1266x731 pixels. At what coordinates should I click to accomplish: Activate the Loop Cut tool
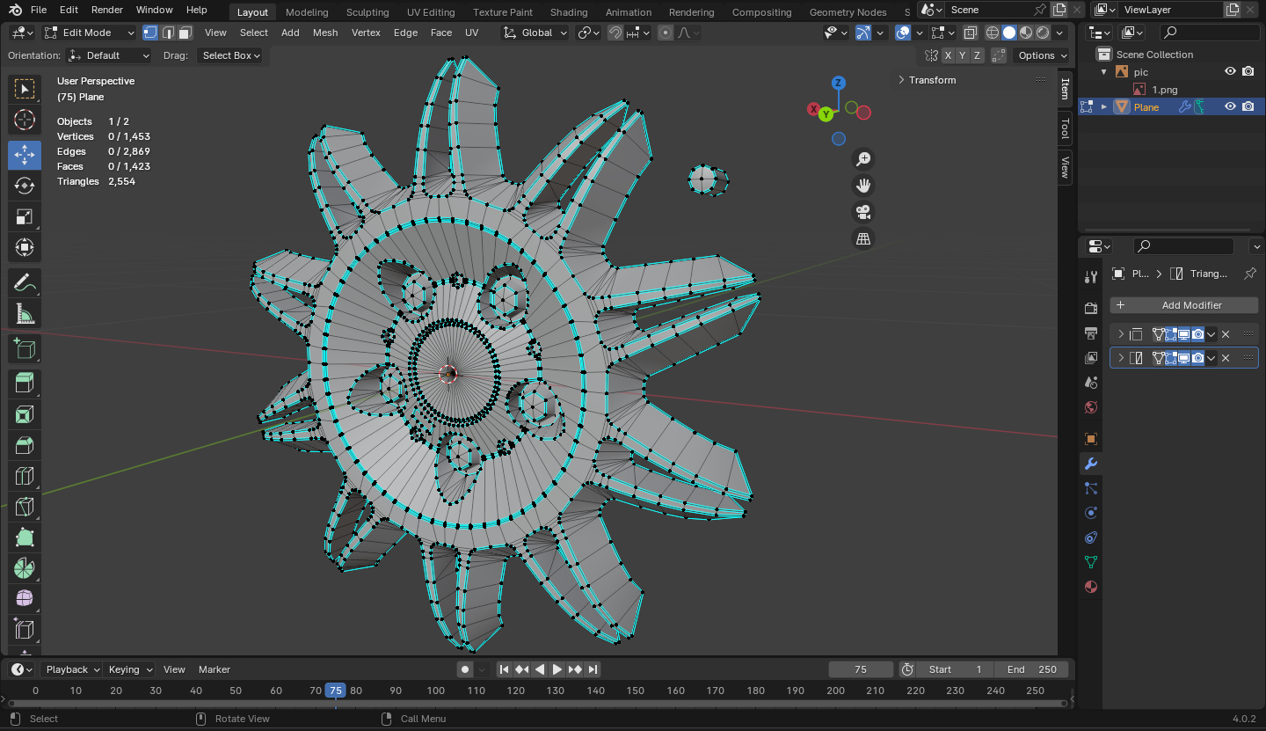pyautogui.click(x=25, y=476)
